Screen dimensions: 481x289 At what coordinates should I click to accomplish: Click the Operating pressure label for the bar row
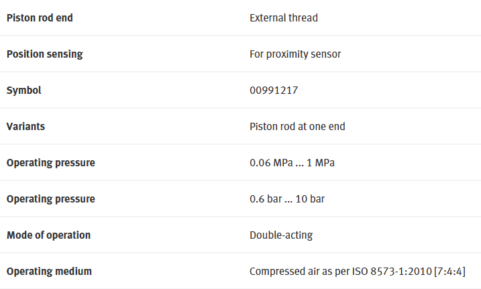(x=50, y=199)
